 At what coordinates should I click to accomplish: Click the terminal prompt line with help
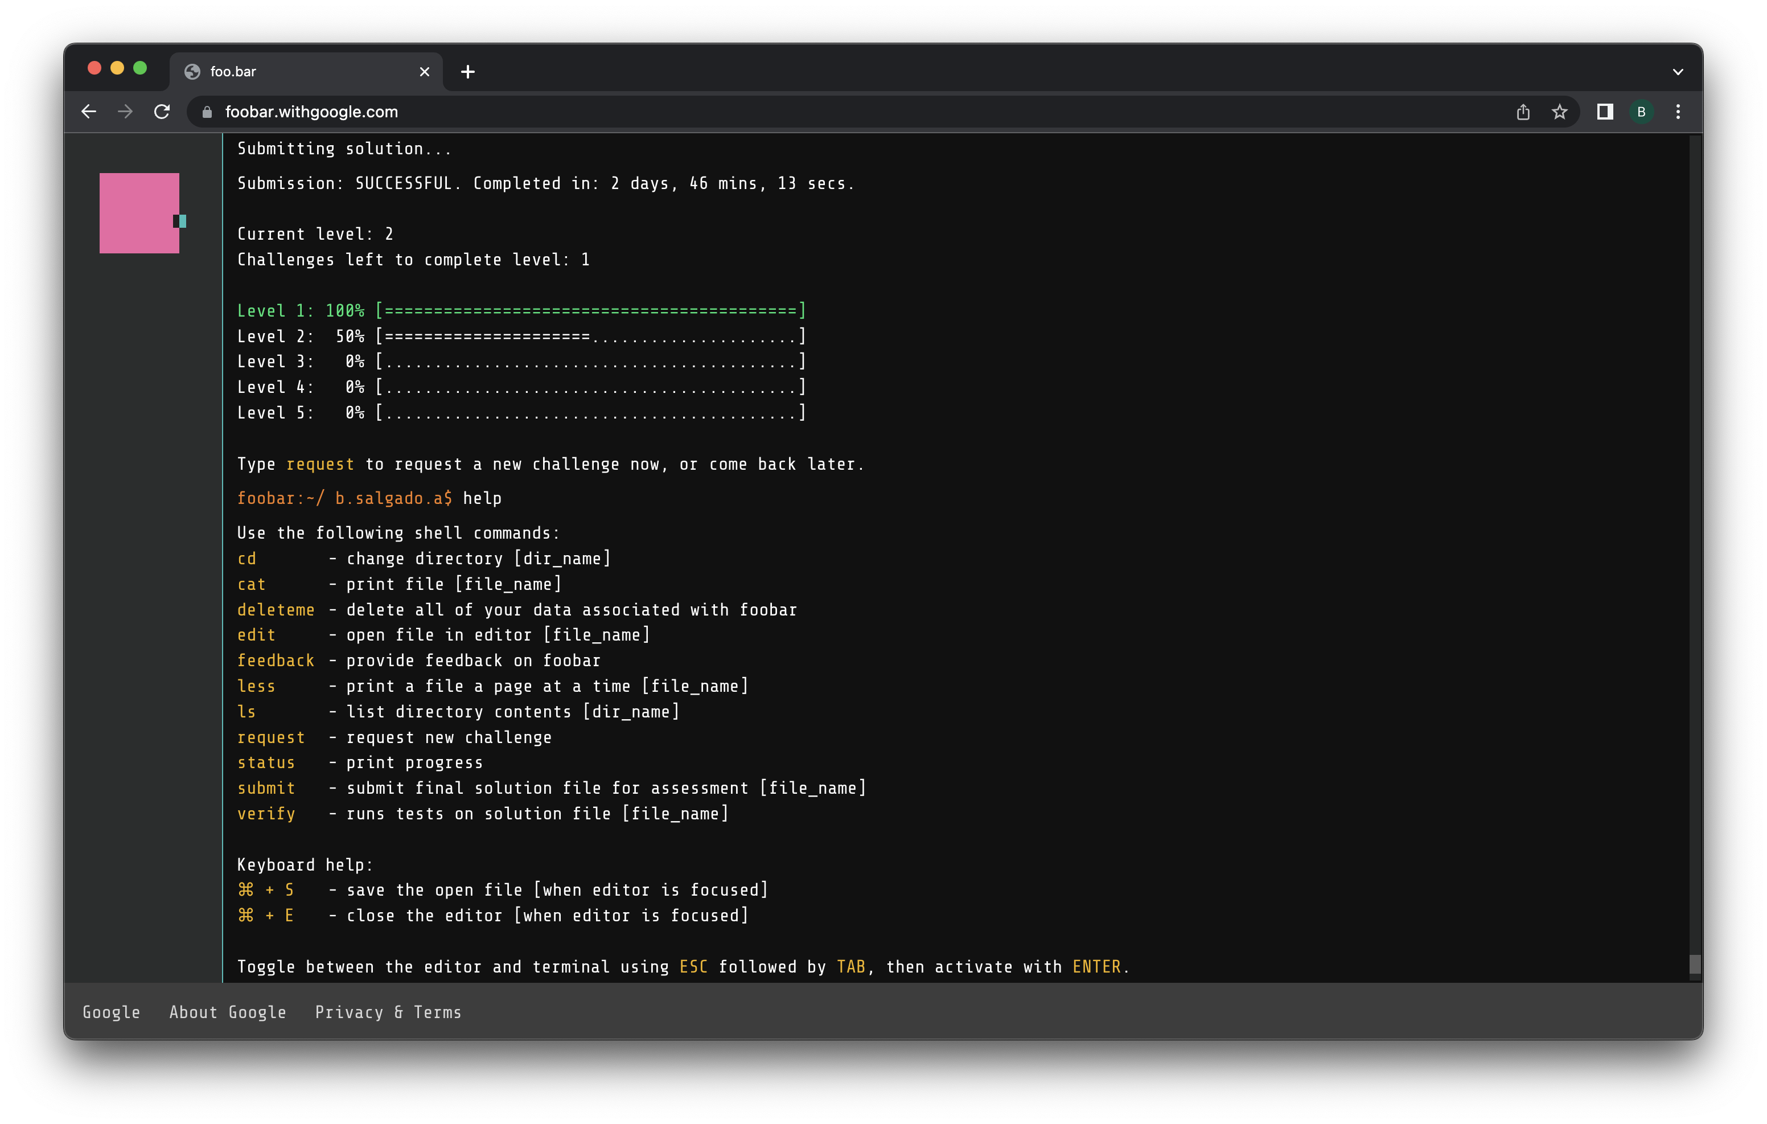(x=369, y=498)
